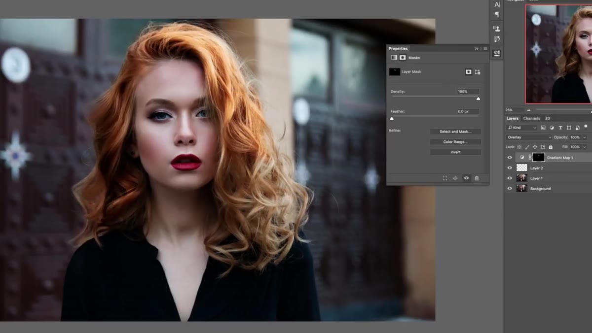Viewport: 592px width, 333px height.
Task: Switch to the 3D tab
Action: [548, 118]
